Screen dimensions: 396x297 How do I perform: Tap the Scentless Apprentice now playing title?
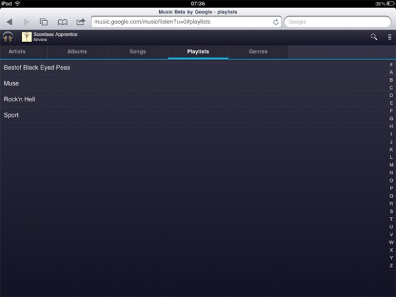coord(56,35)
